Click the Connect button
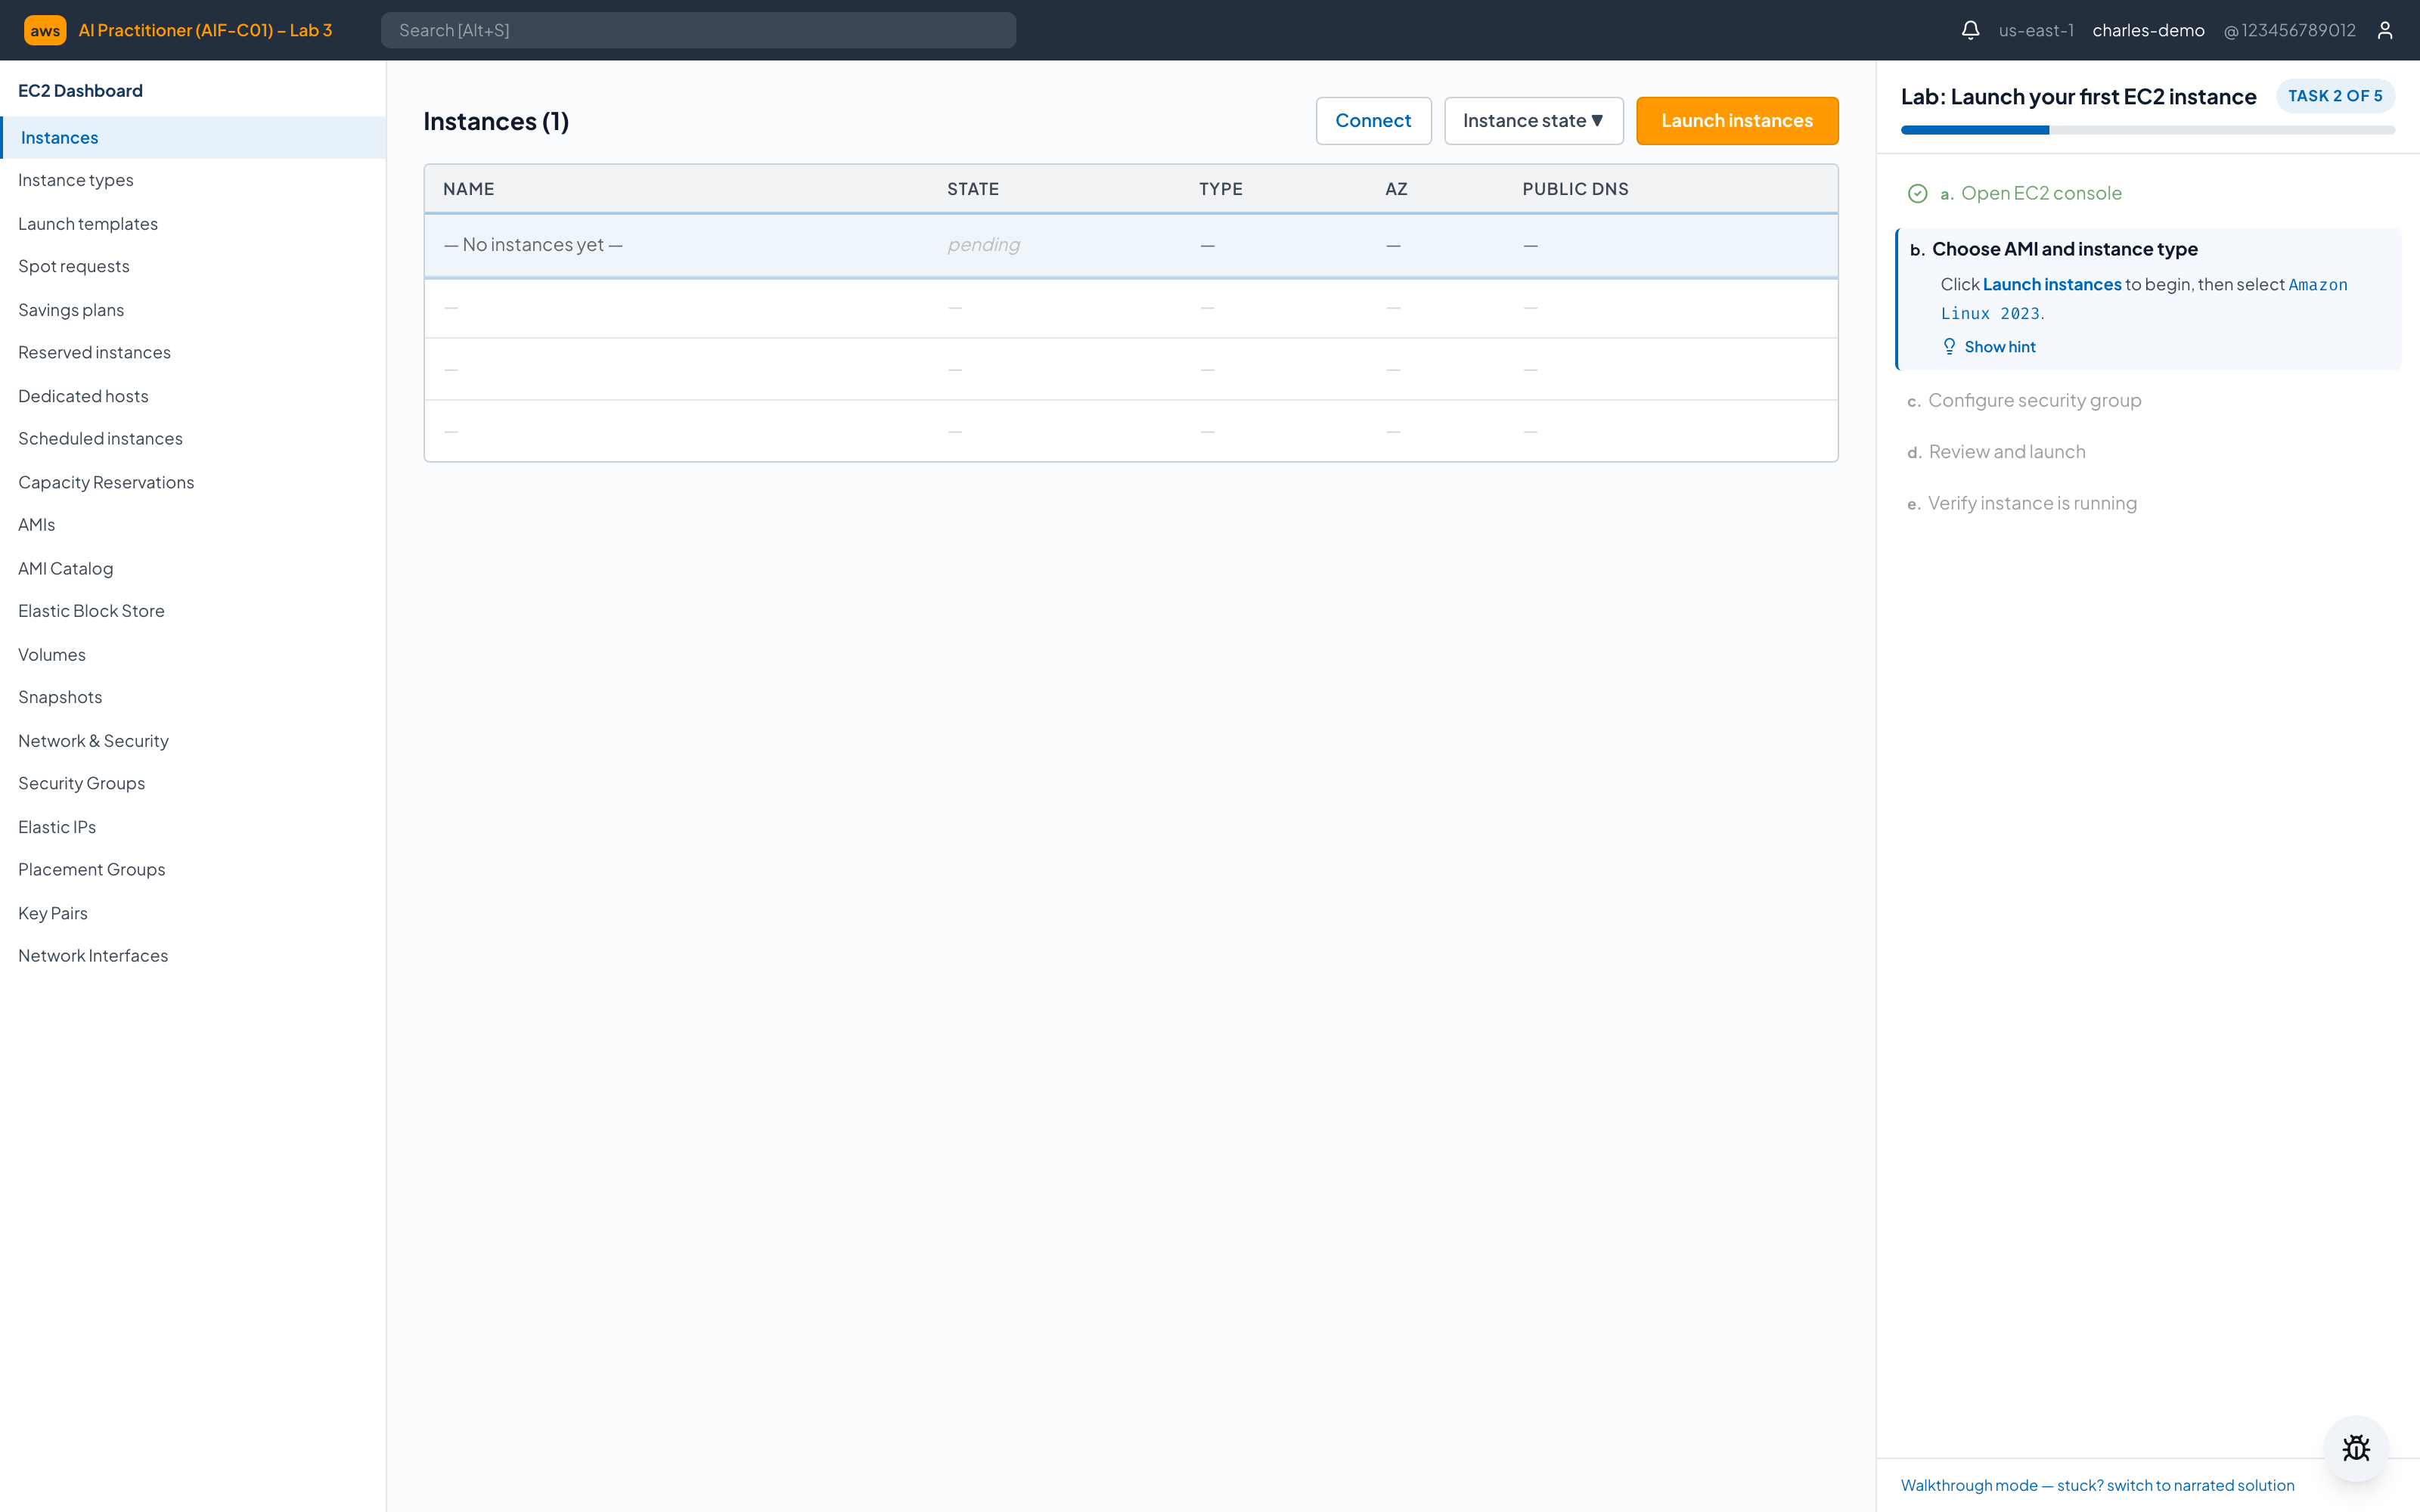Screen dimensions: 2420x1512 click(1373, 121)
